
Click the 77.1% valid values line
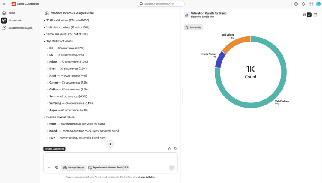(x=67, y=20)
